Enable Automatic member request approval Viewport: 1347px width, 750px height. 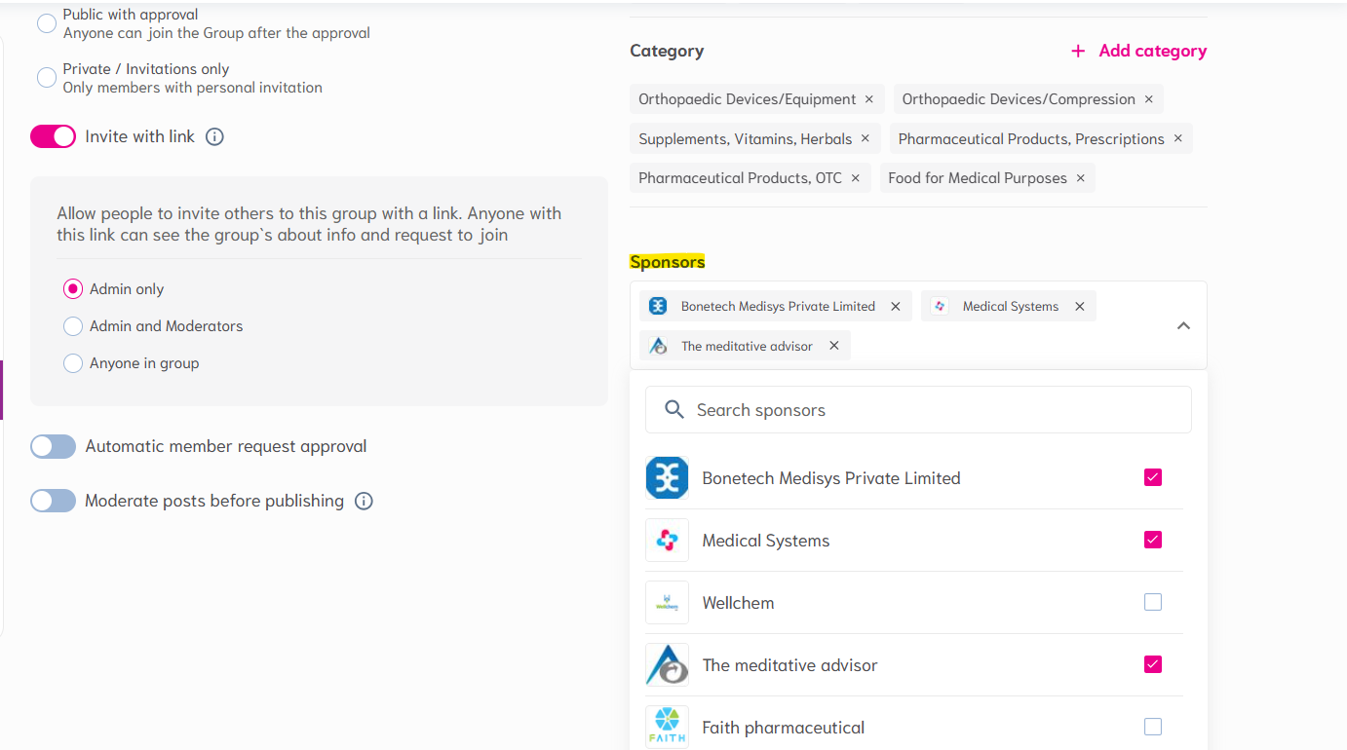click(53, 447)
